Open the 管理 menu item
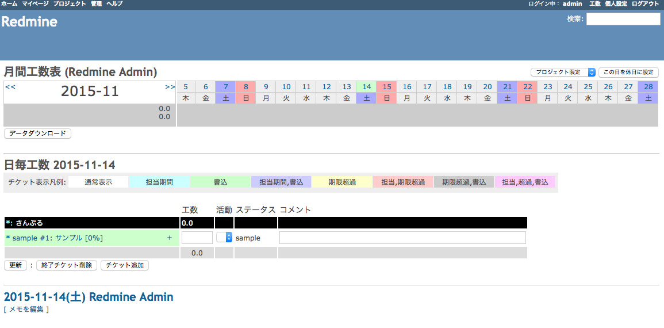 96,3
